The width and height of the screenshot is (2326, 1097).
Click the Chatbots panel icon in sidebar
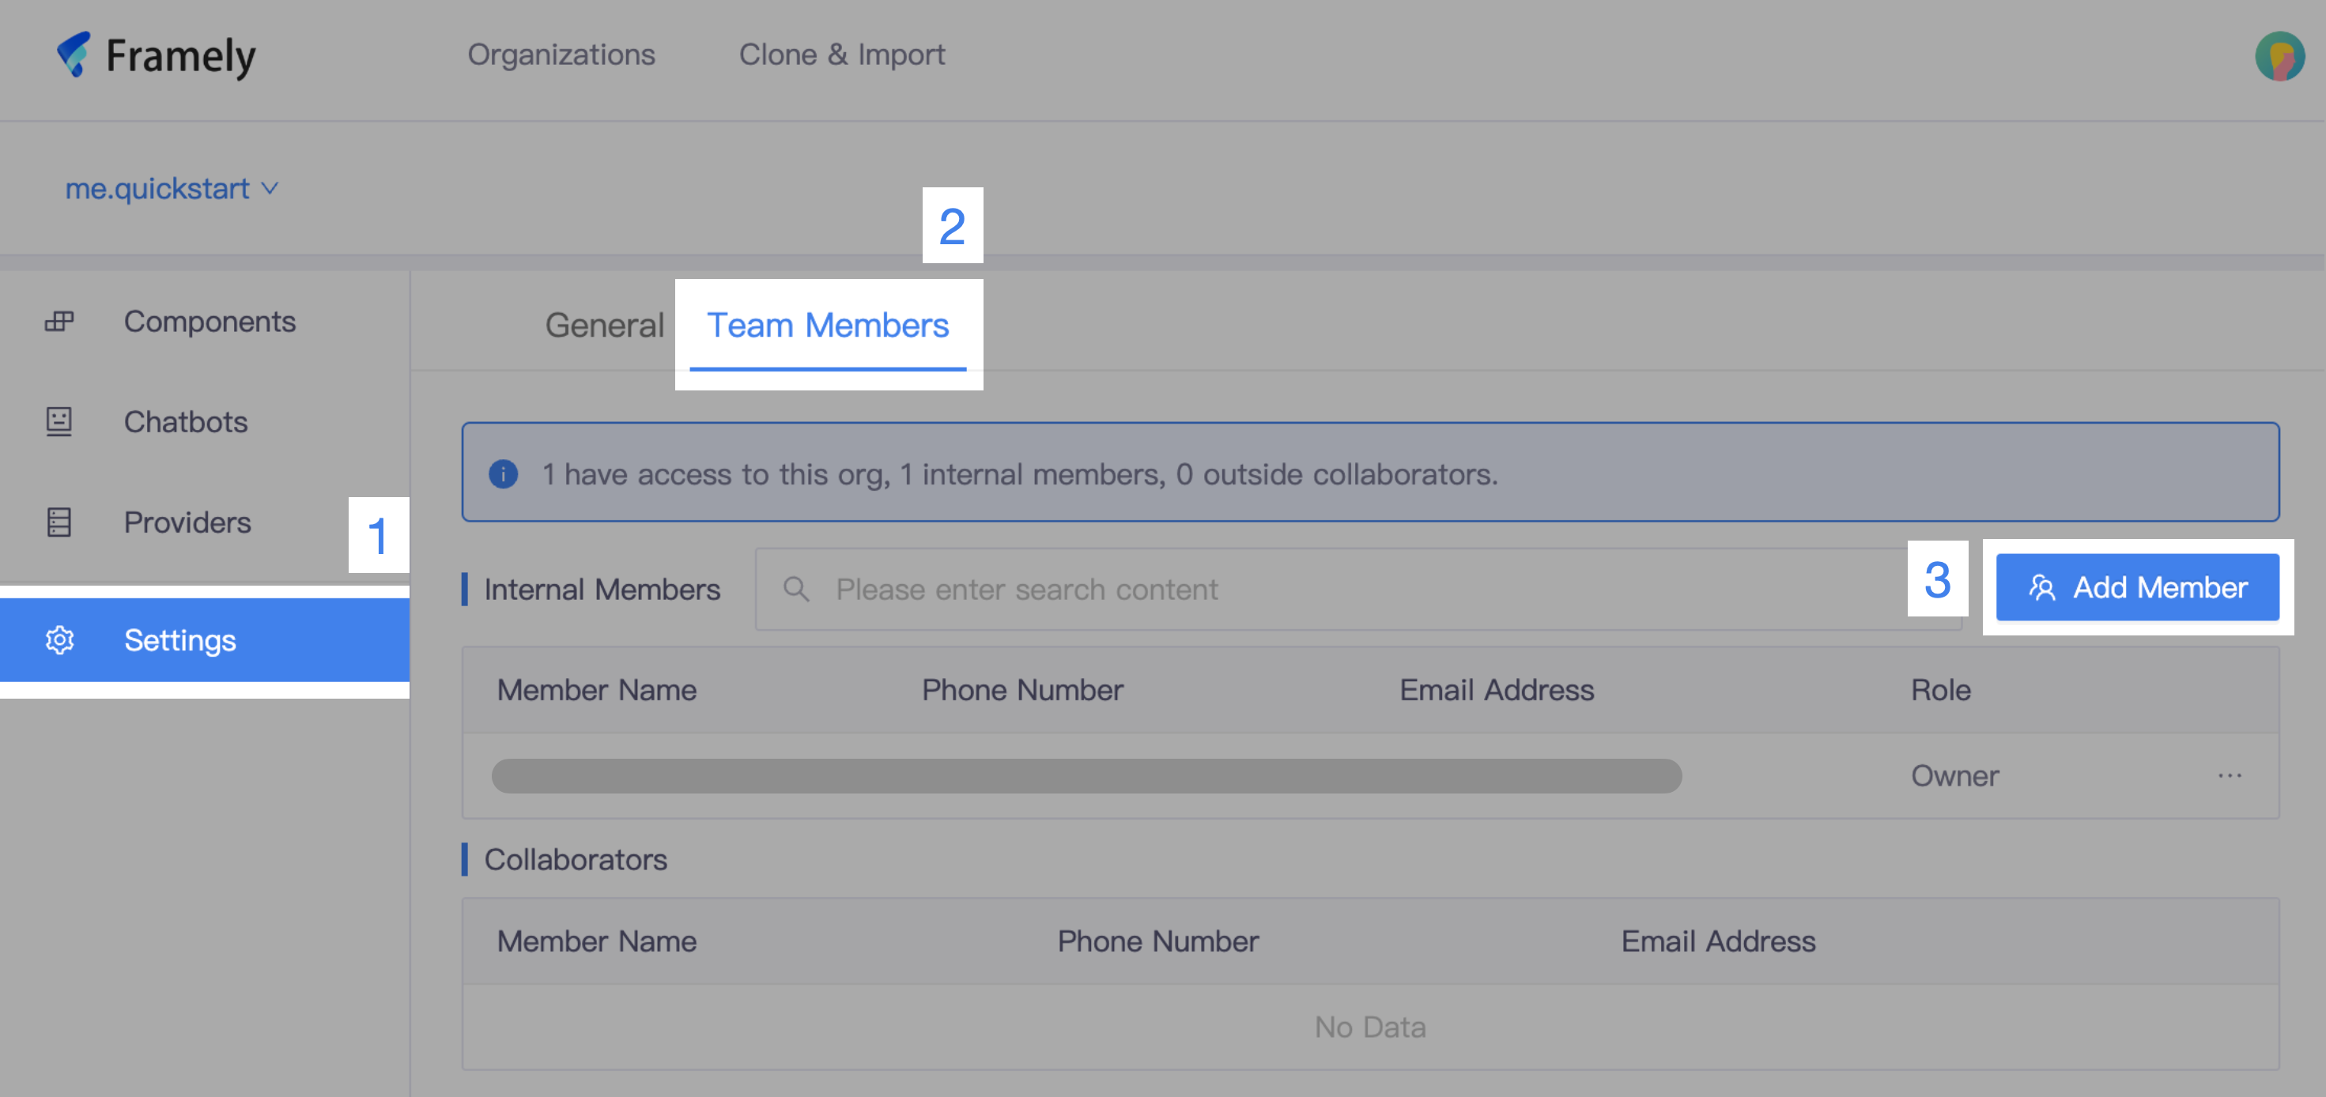click(58, 421)
